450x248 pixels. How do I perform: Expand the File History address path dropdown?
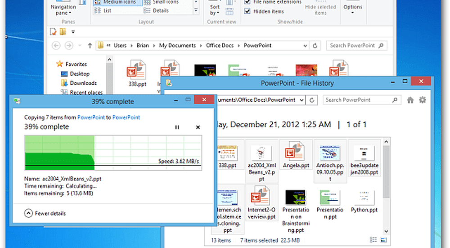click(x=302, y=100)
